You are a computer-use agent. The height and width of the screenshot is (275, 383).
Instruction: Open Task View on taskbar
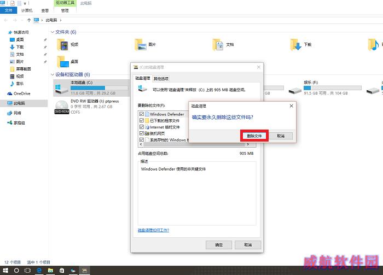(27, 271)
